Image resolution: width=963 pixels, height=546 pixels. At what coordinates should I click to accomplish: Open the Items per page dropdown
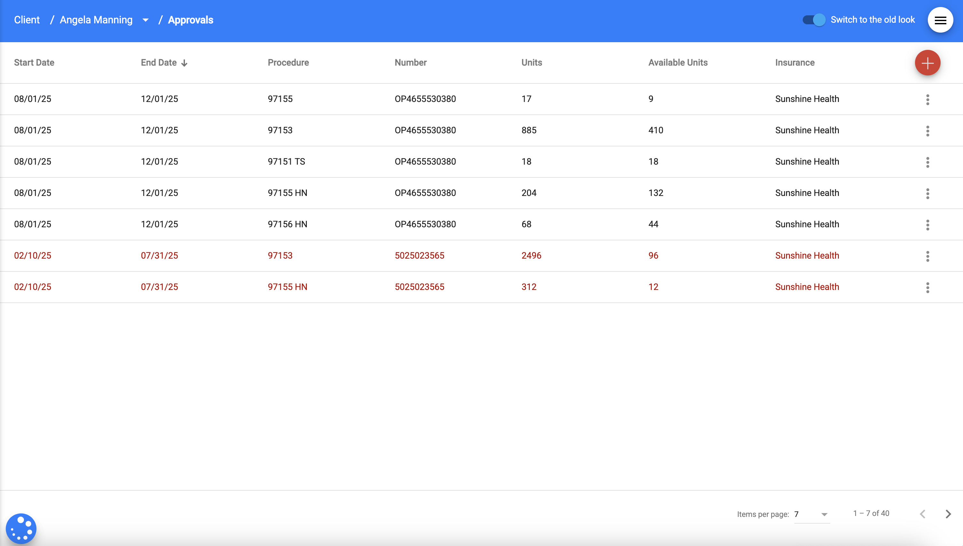(x=811, y=514)
